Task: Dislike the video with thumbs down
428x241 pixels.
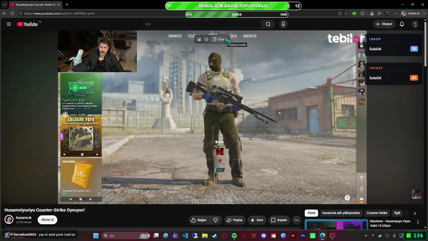Action: [216, 220]
